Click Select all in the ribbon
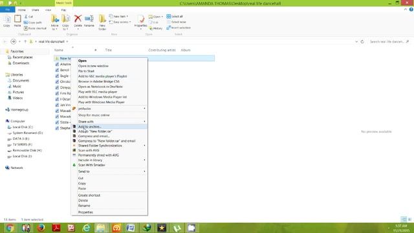The height and width of the screenshot is (233, 414). point(175,16)
